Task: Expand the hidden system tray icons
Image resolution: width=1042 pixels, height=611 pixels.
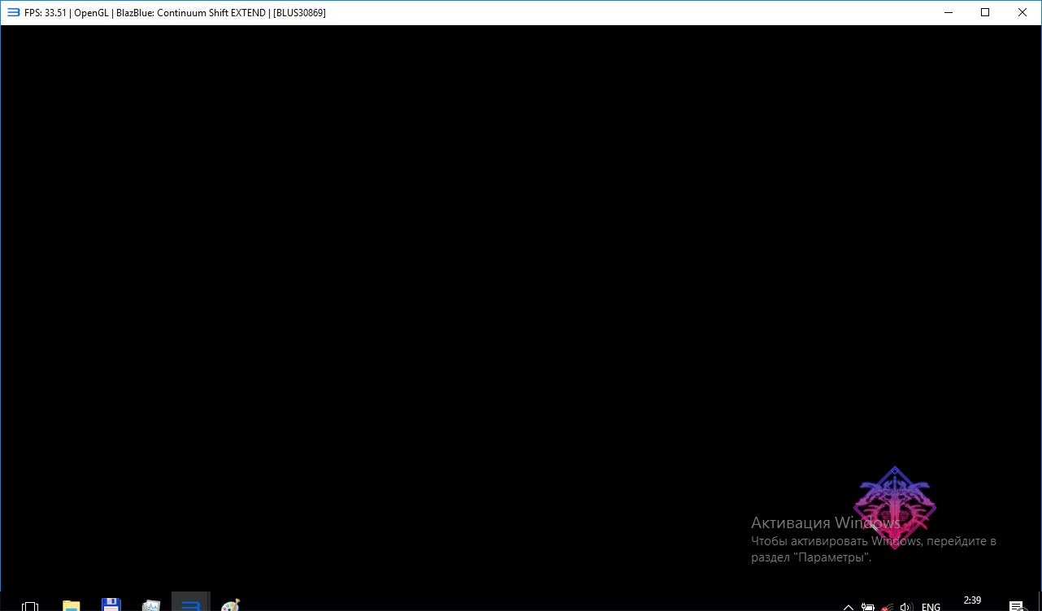Action: (849, 607)
